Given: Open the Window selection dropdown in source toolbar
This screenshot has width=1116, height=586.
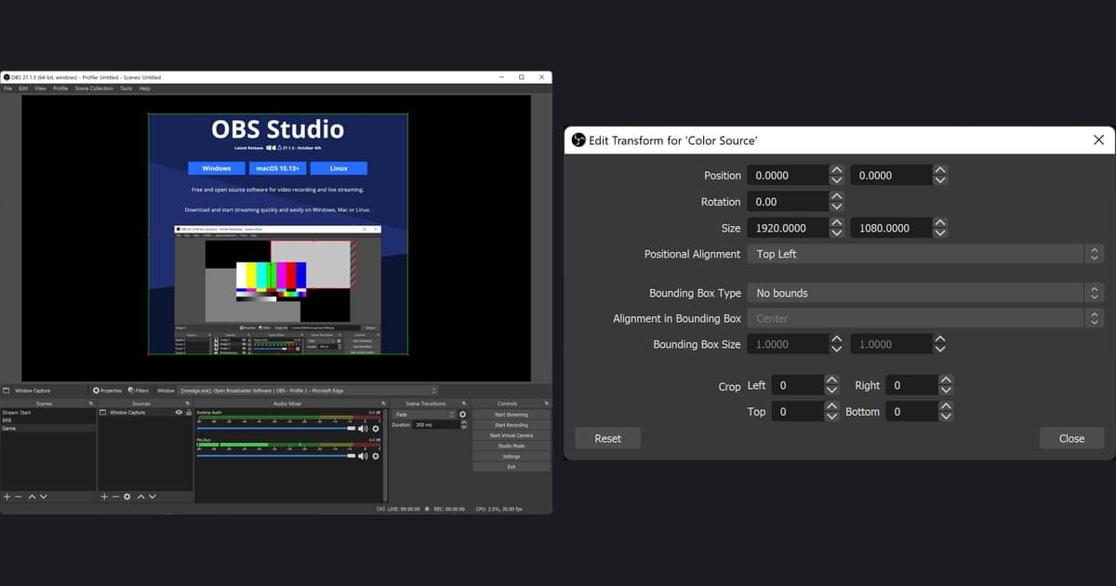Looking at the screenshot, I should (x=309, y=391).
